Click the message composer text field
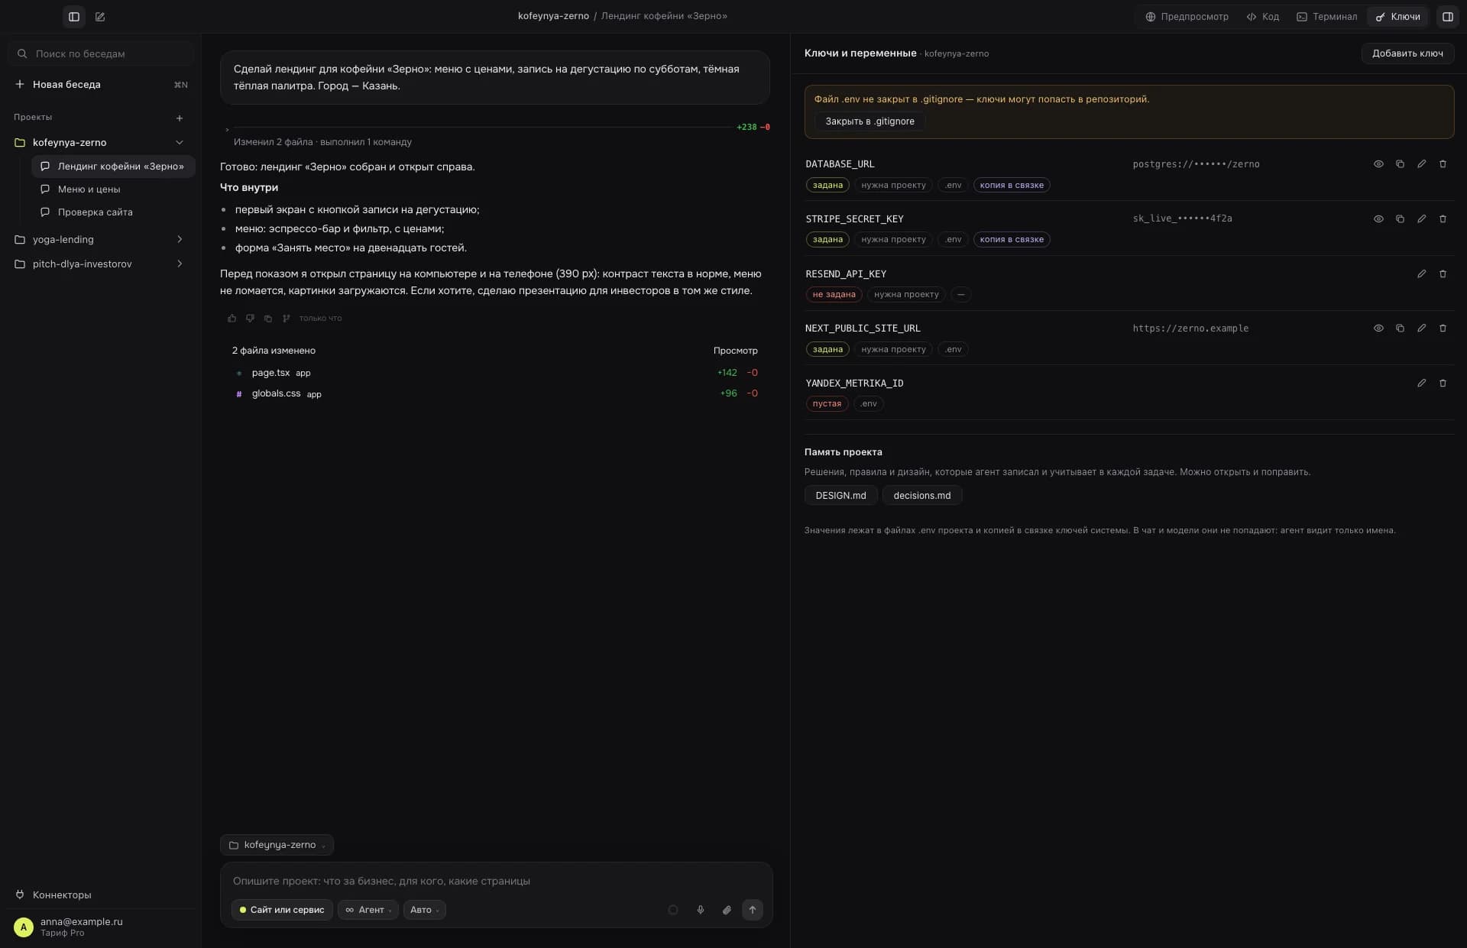 pyautogui.click(x=496, y=881)
